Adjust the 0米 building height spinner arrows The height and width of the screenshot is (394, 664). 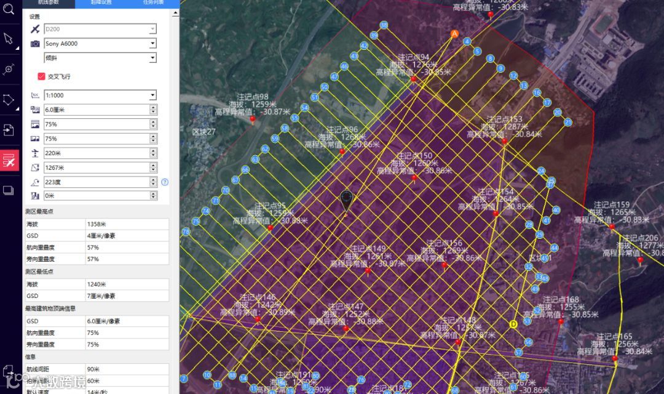pyautogui.click(x=153, y=196)
